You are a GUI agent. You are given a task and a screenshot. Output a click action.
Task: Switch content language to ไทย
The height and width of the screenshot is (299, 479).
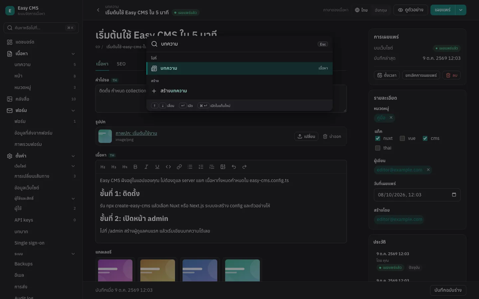click(361, 10)
